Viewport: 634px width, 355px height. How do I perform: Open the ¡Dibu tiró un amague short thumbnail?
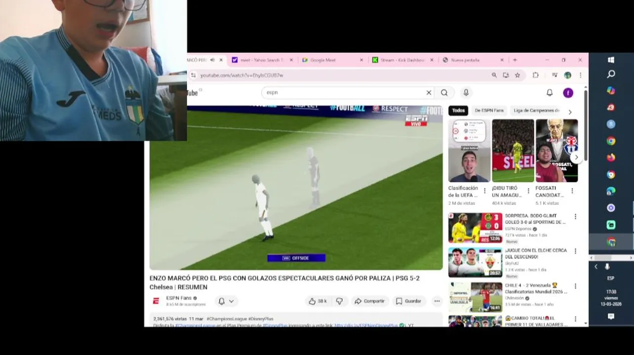tap(513, 151)
